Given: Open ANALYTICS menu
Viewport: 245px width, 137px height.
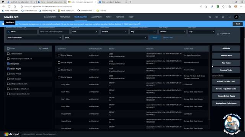Looking at the screenshot, I should [65, 17].
